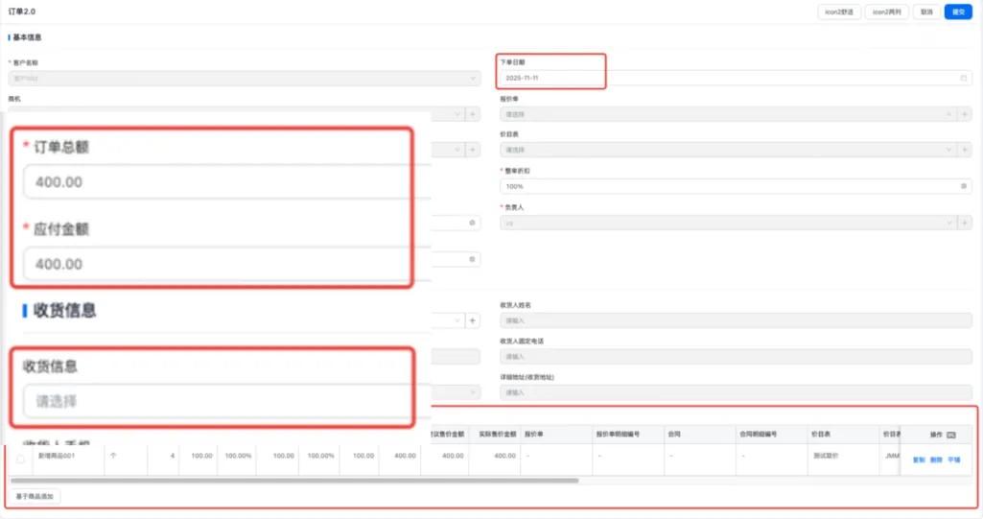Click the plus icon left of 收货人姓名
Image resolution: width=983 pixels, height=519 pixels.
coord(471,320)
